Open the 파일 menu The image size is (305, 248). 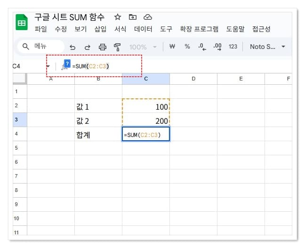click(x=40, y=29)
